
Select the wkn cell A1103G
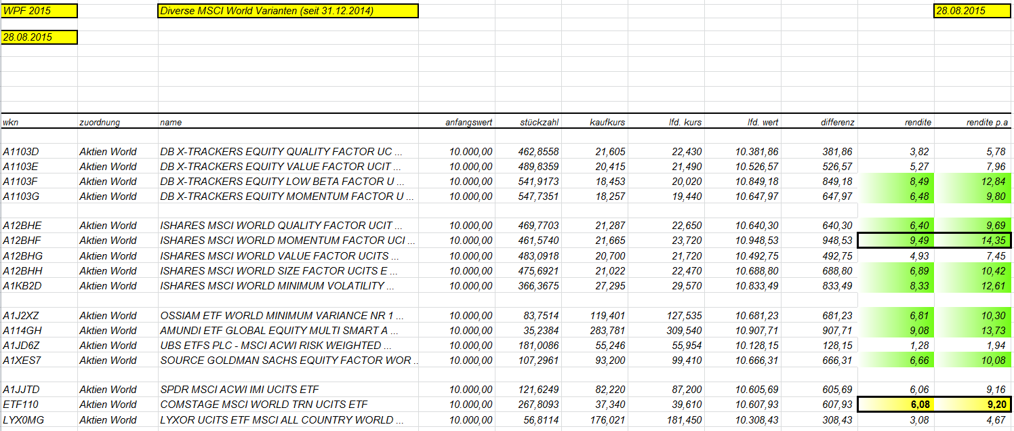[x=39, y=196]
